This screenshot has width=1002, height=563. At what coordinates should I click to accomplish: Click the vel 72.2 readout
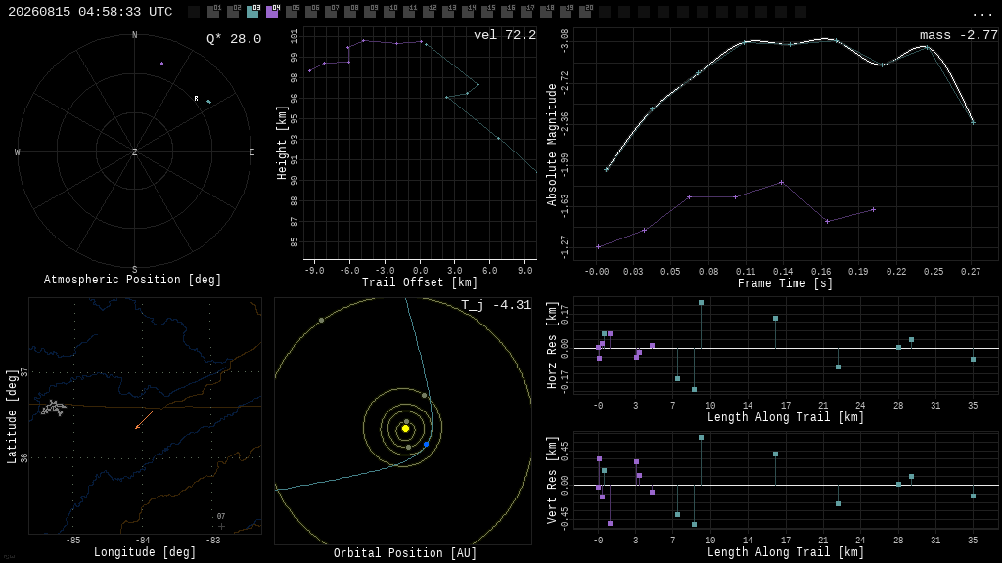coord(505,35)
